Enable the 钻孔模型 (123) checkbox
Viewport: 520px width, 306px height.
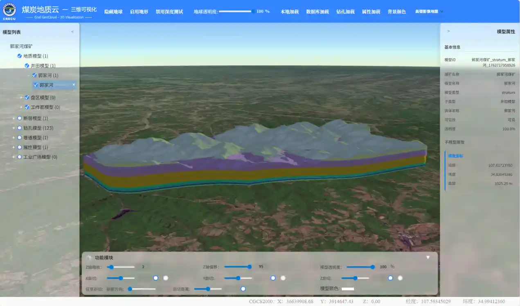(x=19, y=128)
